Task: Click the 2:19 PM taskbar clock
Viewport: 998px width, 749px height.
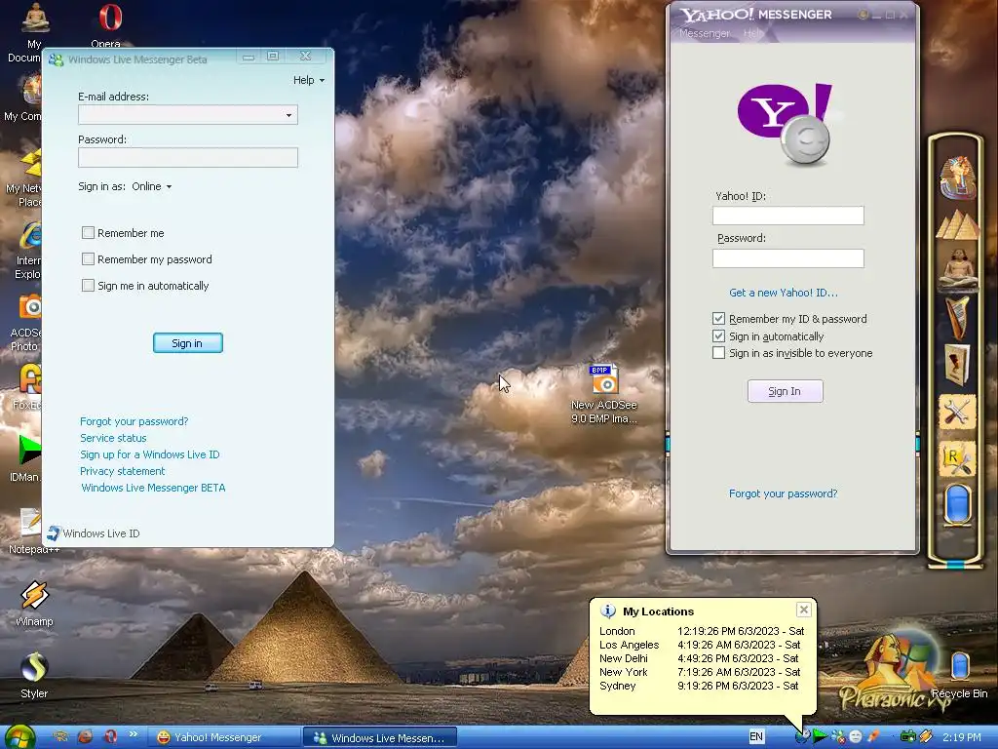Action: coord(962,737)
